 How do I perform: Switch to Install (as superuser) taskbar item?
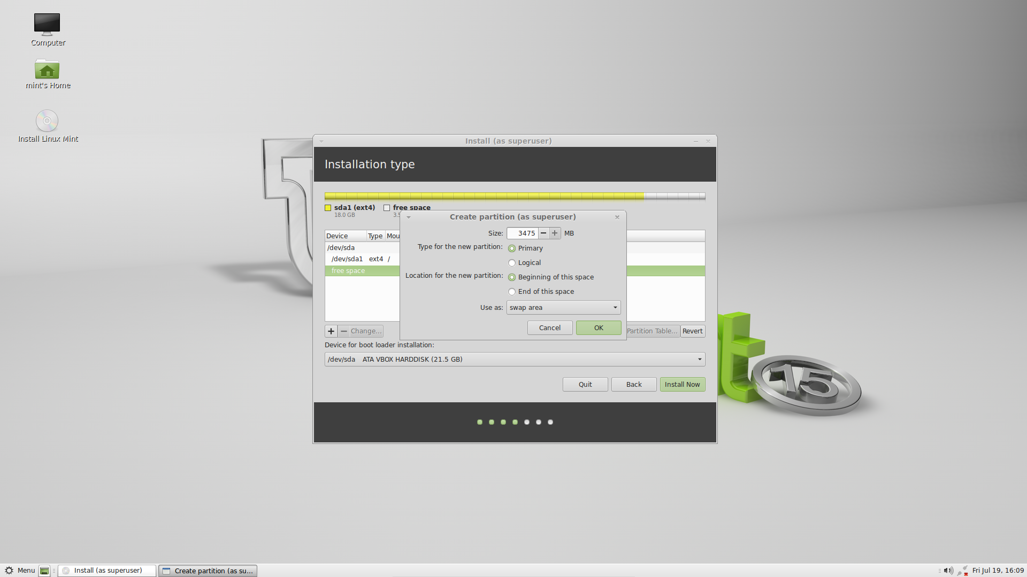click(x=107, y=571)
